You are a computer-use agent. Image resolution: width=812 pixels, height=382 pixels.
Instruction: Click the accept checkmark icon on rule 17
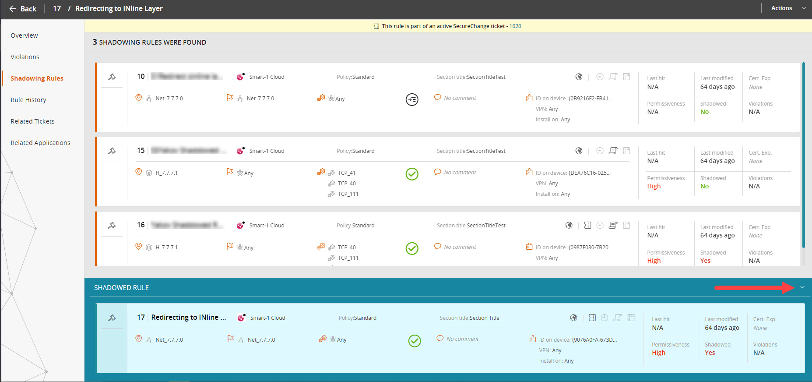(x=415, y=341)
